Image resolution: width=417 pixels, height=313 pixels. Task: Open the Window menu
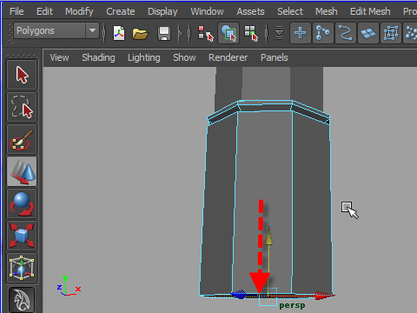click(x=207, y=11)
